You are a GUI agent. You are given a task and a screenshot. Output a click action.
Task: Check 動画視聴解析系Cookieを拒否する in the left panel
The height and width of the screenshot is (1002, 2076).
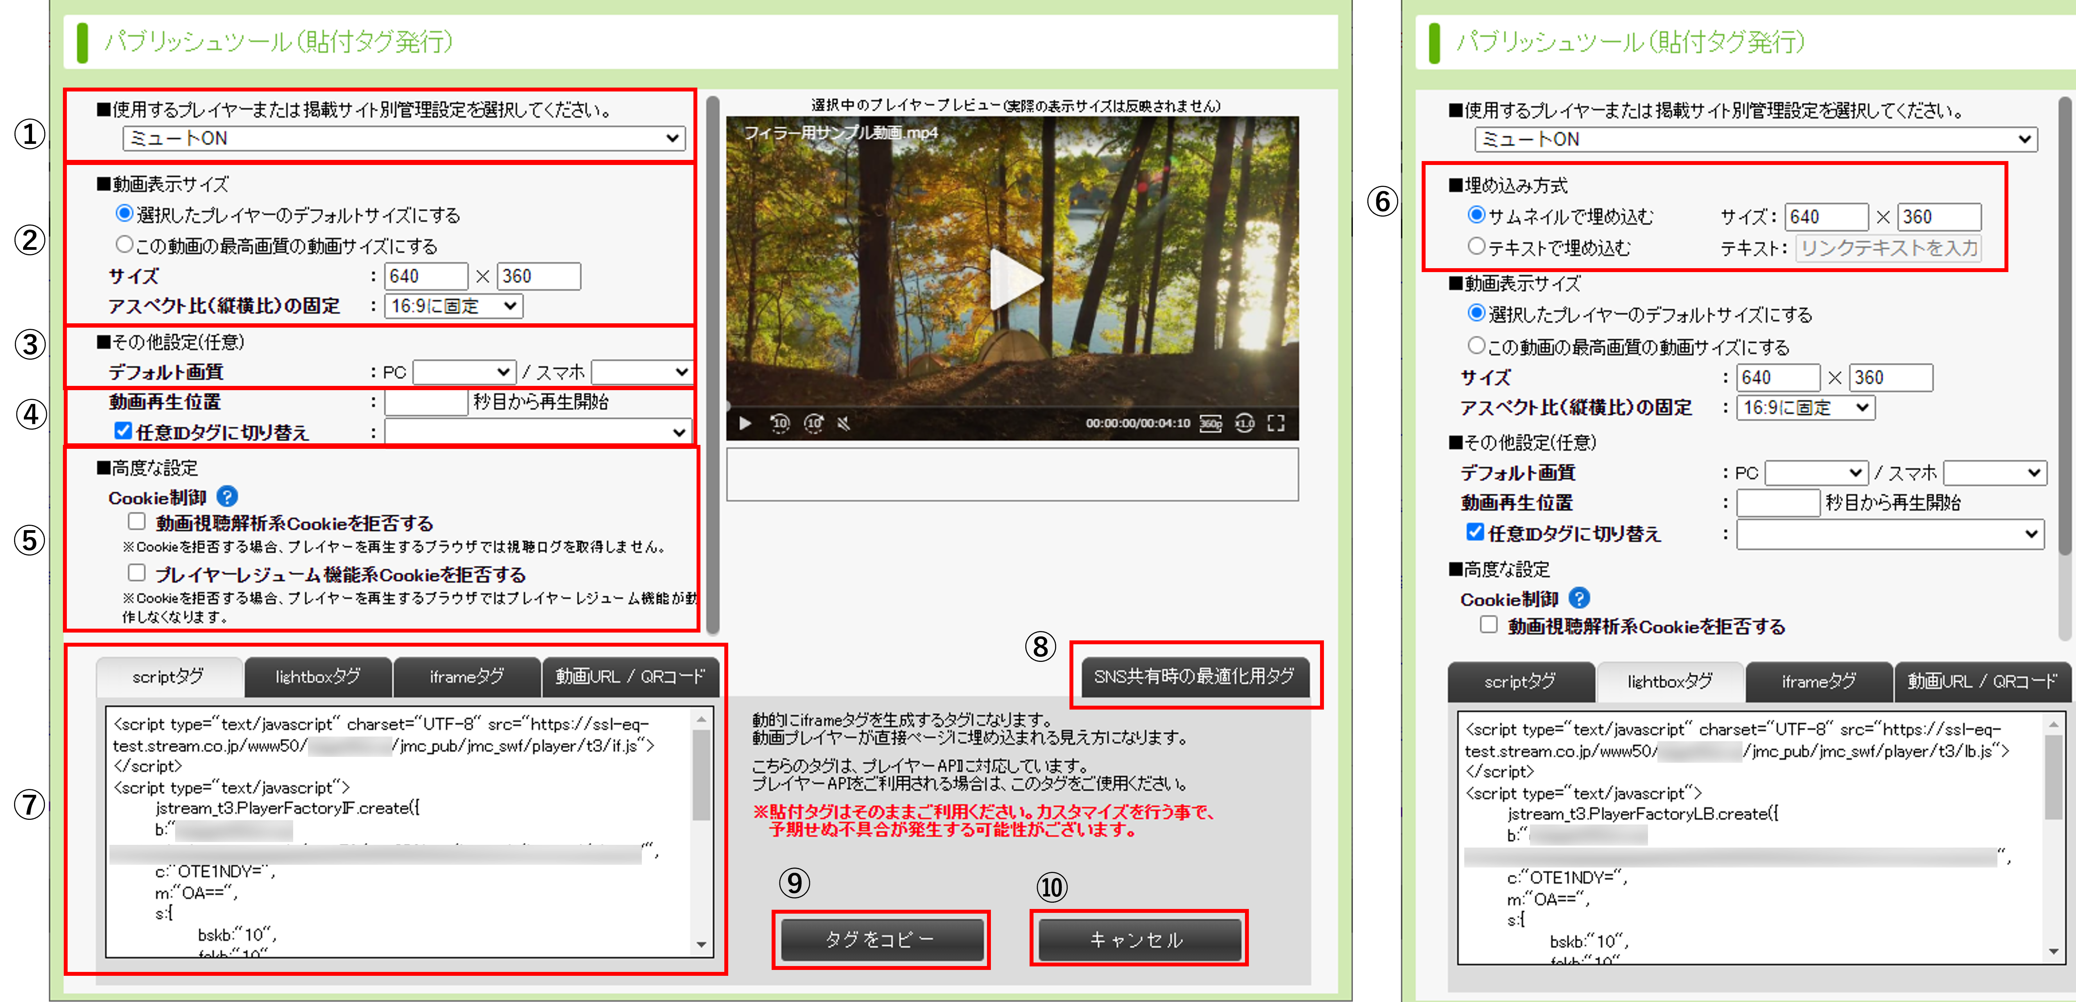pyautogui.click(x=137, y=522)
